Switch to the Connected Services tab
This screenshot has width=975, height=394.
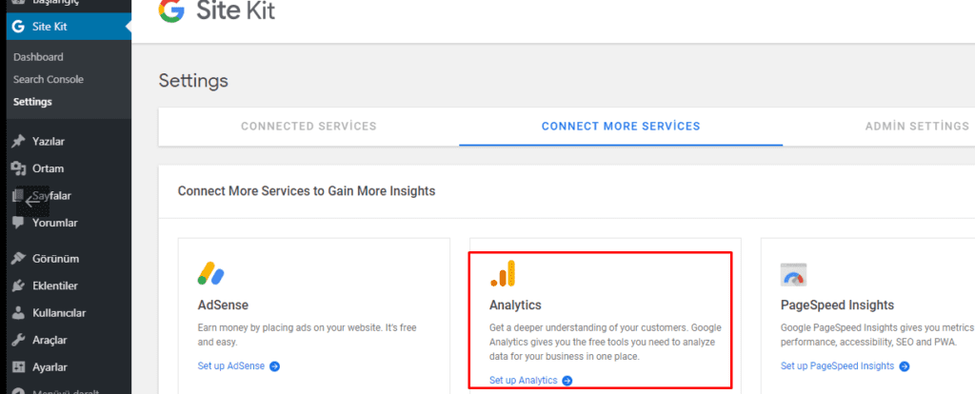coord(309,127)
